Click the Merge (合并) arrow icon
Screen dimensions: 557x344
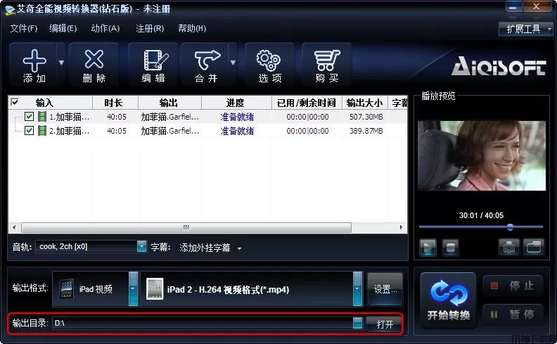tap(207, 60)
